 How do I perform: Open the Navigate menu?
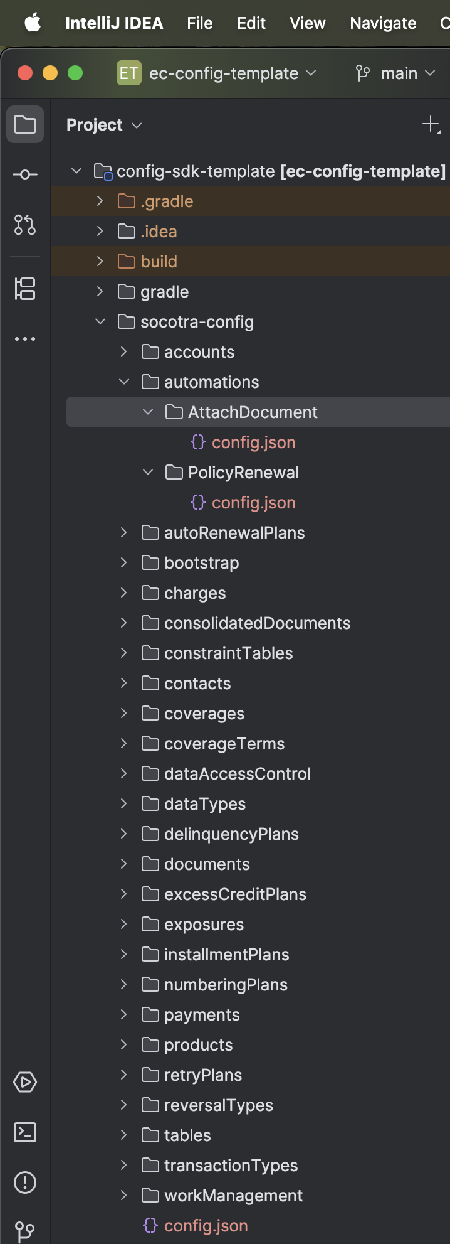coord(382,23)
